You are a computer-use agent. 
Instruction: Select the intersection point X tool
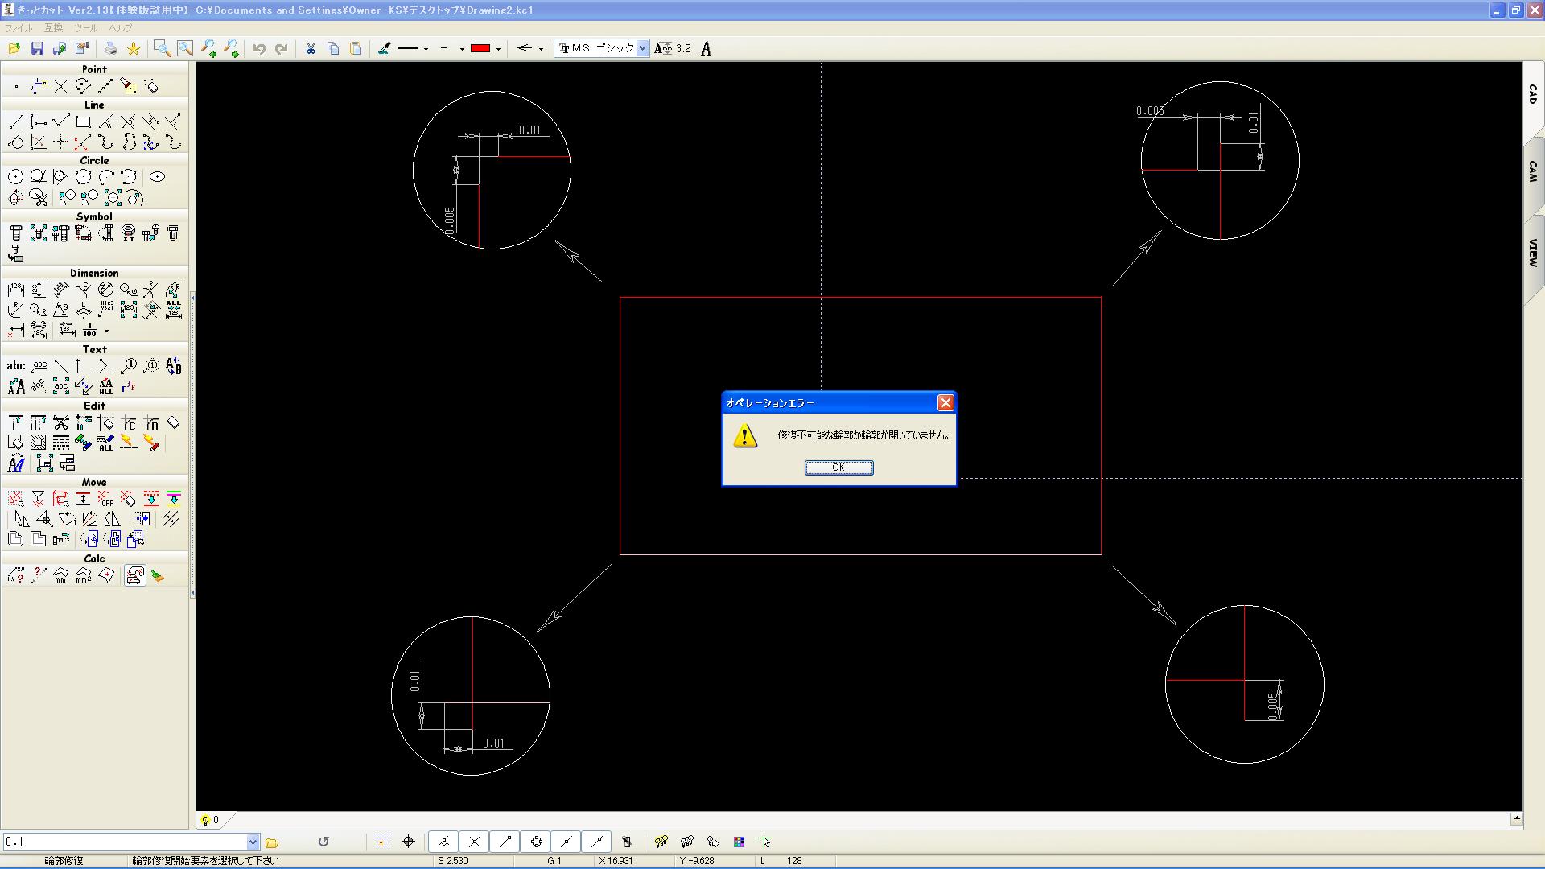point(61,86)
